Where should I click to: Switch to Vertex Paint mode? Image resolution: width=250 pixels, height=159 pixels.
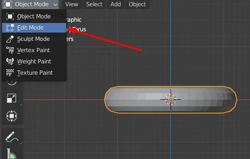coord(34,50)
